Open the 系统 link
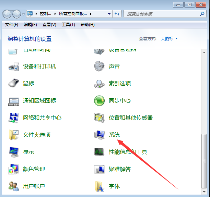 tap(114, 135)
